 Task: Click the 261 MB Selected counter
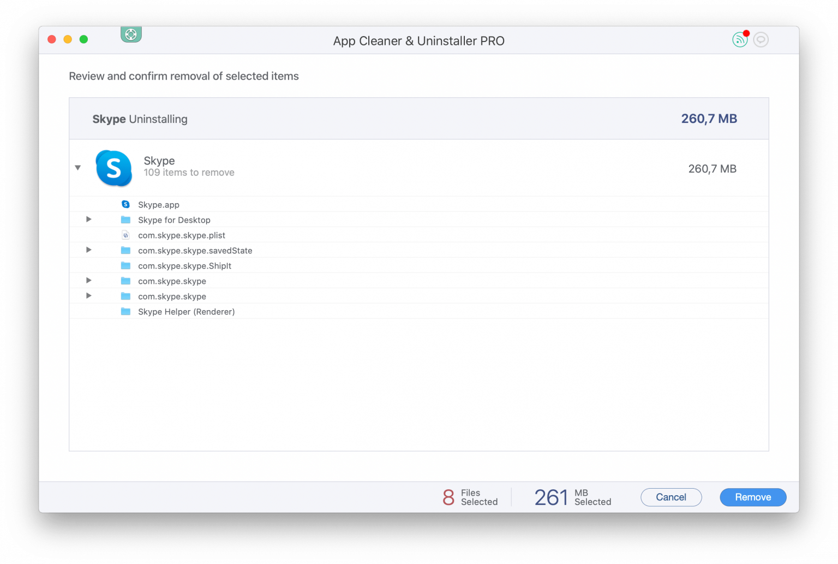point(573,497)
